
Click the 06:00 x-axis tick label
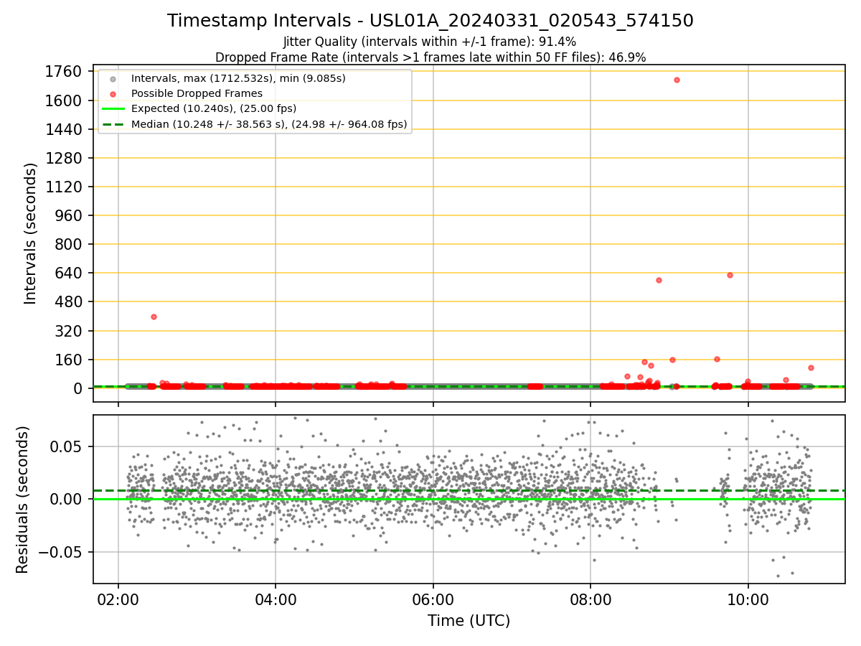pos(433,599)
